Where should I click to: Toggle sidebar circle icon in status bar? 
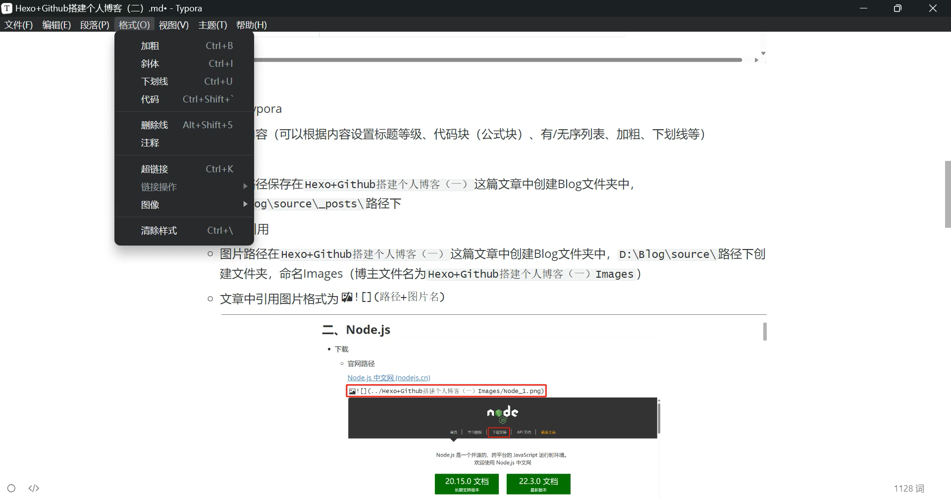click(11, 488)
